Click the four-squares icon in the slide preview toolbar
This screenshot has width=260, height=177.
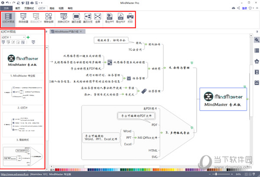[x=23, y=43]
